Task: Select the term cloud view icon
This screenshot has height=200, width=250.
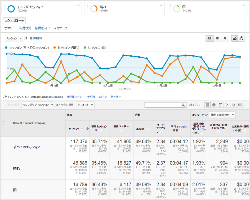Action: pos(233,105)
